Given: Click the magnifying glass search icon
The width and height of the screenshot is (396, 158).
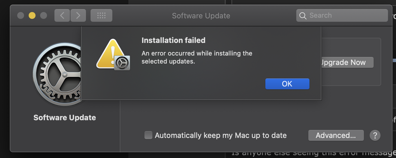Looking at the screenshot, I should point(303,15).
